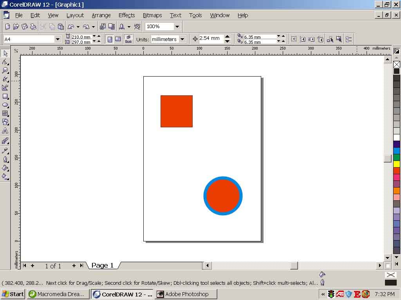Go to the first page button

(x=24, y=266)
